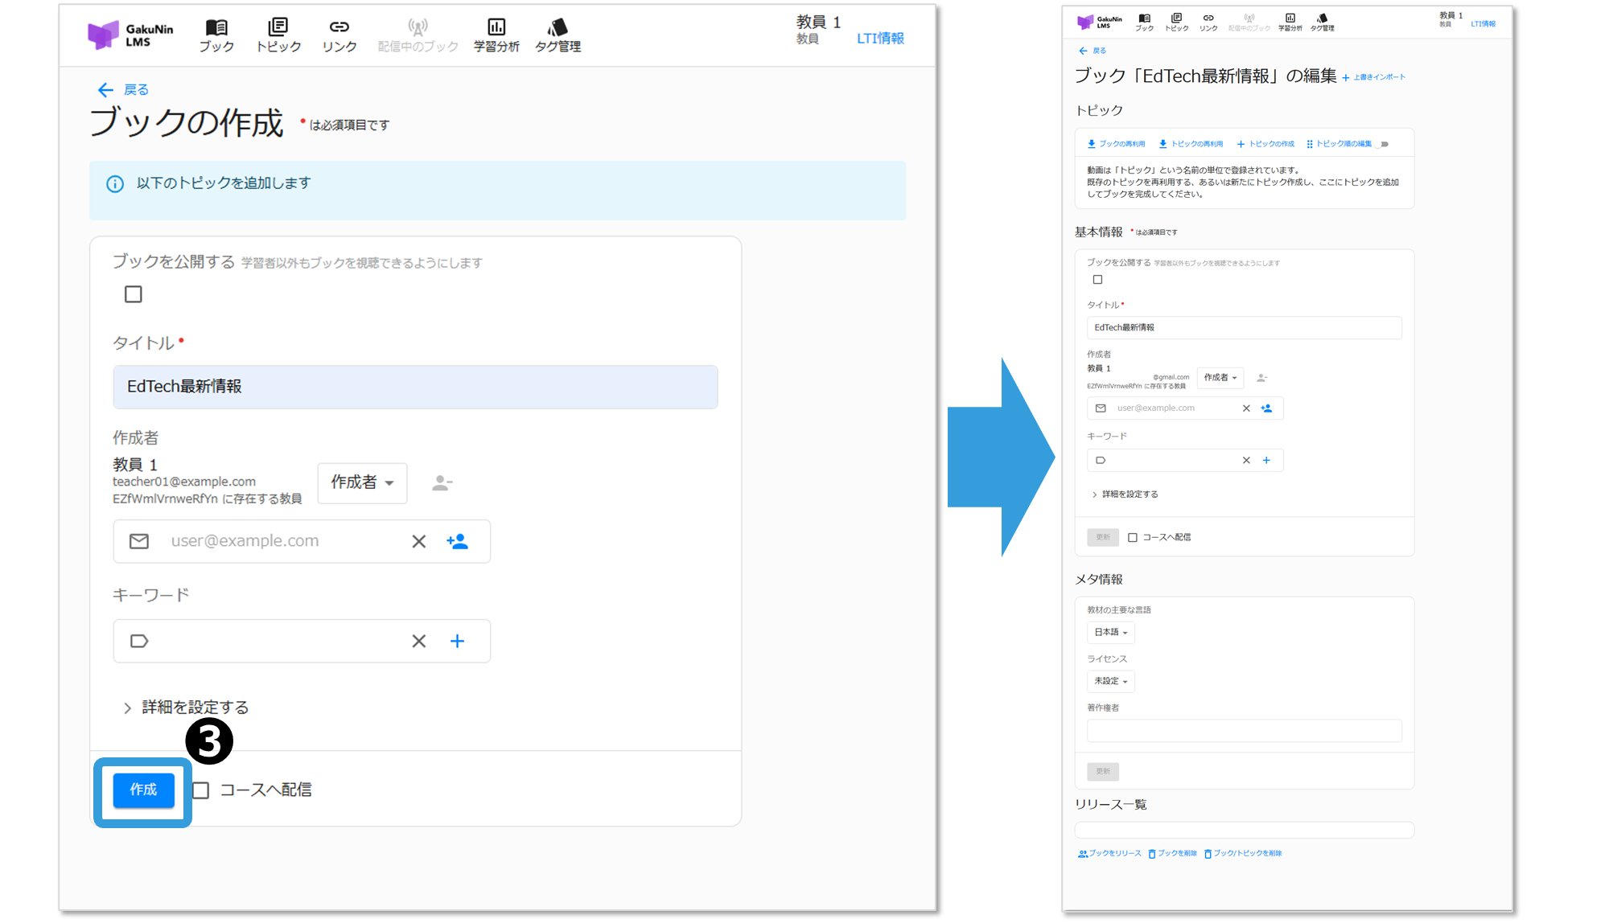1609x923 pixels.
Task: Click the add-author person icon in large form
Action: pos(457,541)
